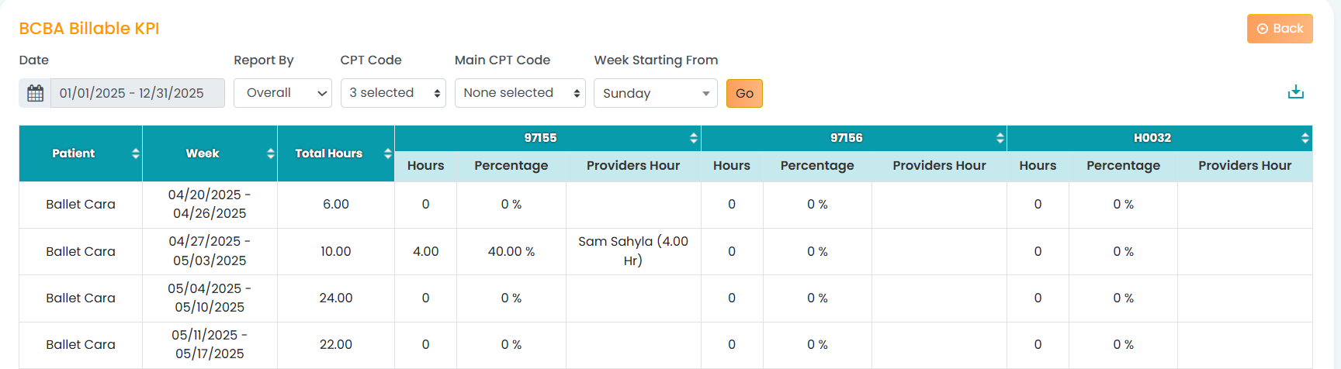
Task: Sort by Total Hours column arrows
Action: pyautogui.click(x=387, y=153)
